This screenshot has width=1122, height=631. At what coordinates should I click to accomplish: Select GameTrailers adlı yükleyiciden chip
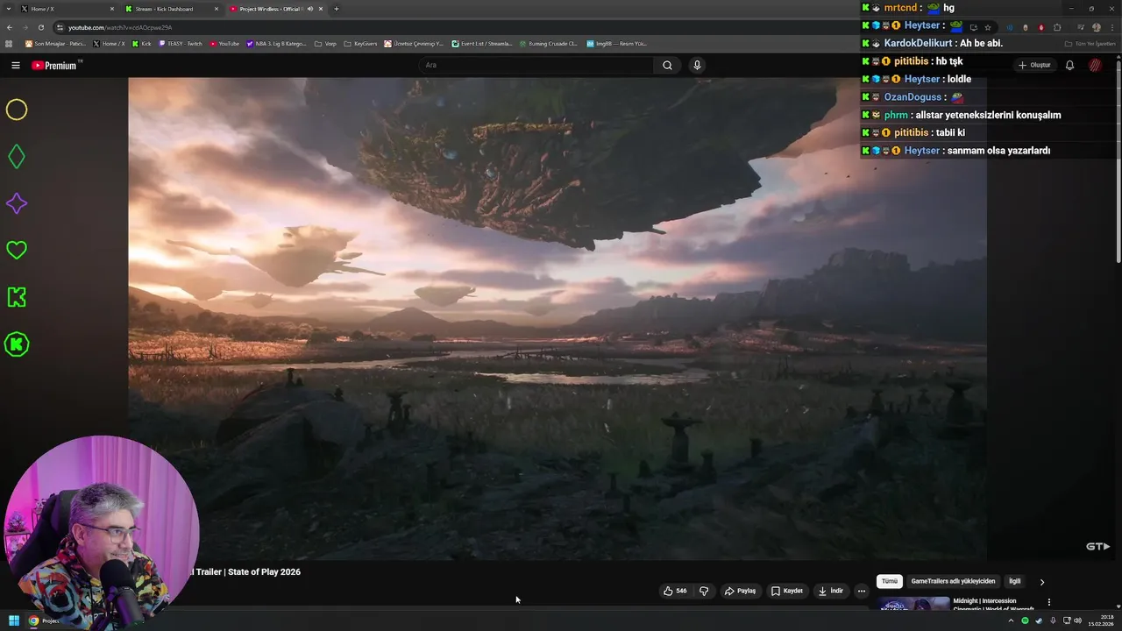coord(953,581)
